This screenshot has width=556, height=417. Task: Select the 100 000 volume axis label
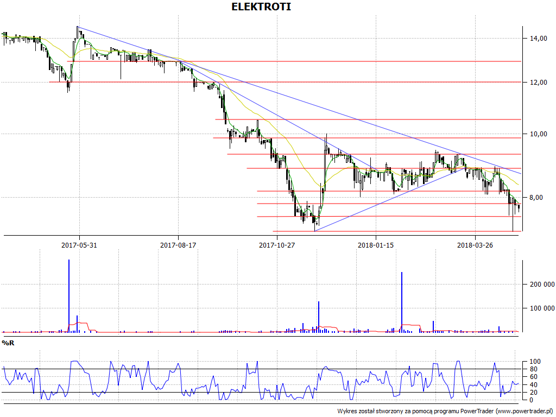(x=542, y=308)
